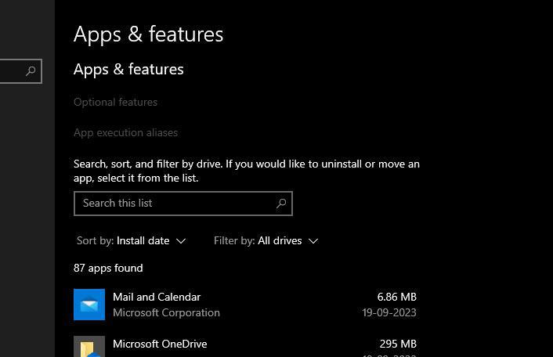Select the Mail and Calendar app name
553x357 pixels.
[x=157, y=297]
